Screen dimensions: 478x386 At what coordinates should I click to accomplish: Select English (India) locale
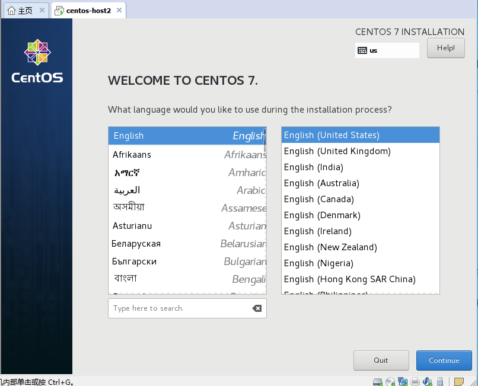click(x=361, y=167)
